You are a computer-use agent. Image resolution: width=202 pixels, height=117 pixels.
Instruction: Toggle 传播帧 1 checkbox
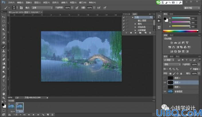[x=191, y=69]
